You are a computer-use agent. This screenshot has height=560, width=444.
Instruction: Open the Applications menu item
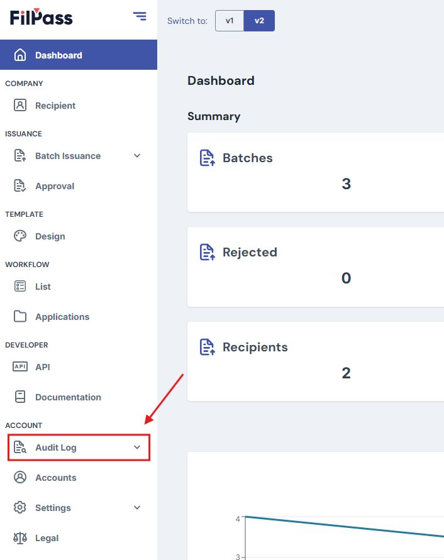(x=79, y=316)
